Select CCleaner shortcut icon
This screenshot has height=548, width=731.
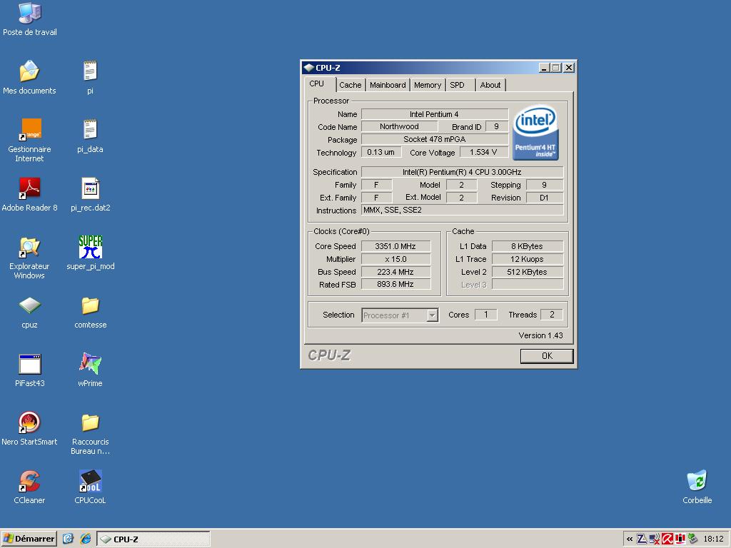click(x=29, y=481)
